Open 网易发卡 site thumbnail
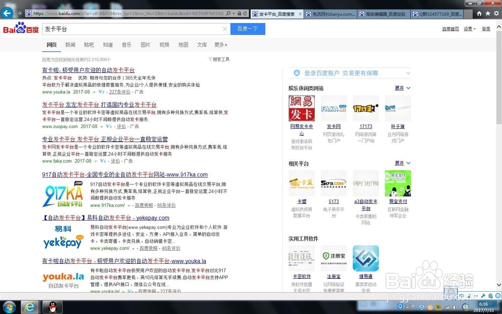The width and height of the screenshot is (502, 314). point(302,109)
